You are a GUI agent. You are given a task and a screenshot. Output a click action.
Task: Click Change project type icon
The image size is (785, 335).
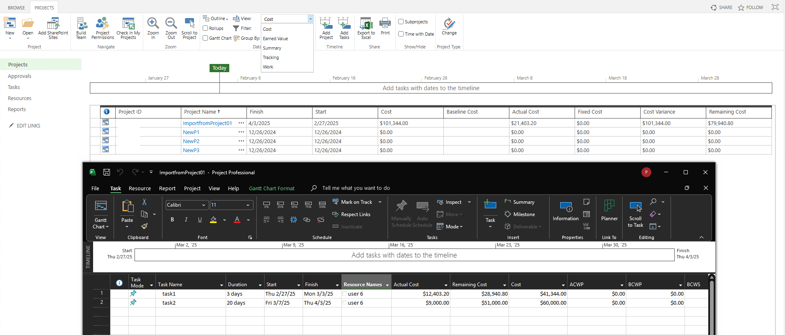449,23
